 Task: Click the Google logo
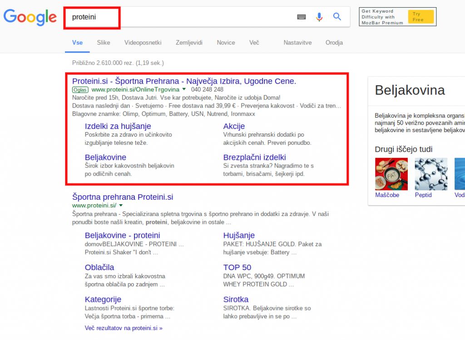click(30, 17)
